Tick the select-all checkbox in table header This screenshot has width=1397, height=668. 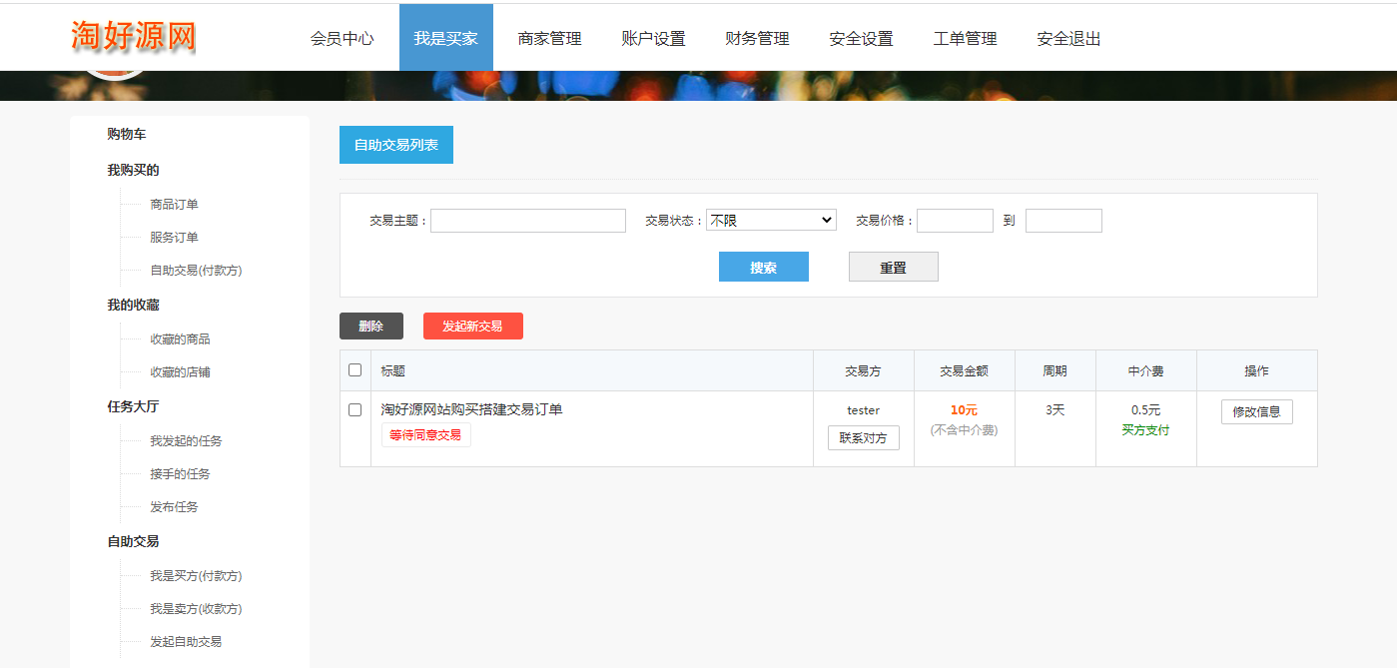[x=354, y=370]
